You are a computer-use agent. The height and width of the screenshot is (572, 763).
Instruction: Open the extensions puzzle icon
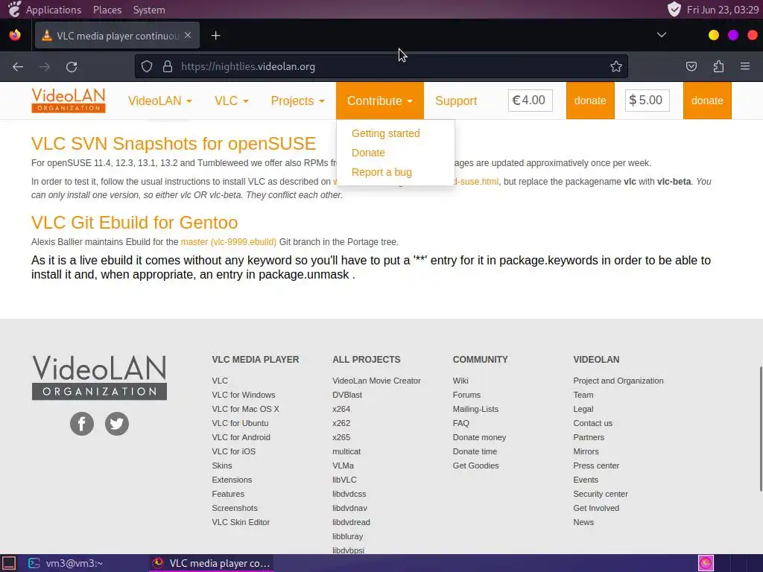pyautogui.click(x=718, y=66)
